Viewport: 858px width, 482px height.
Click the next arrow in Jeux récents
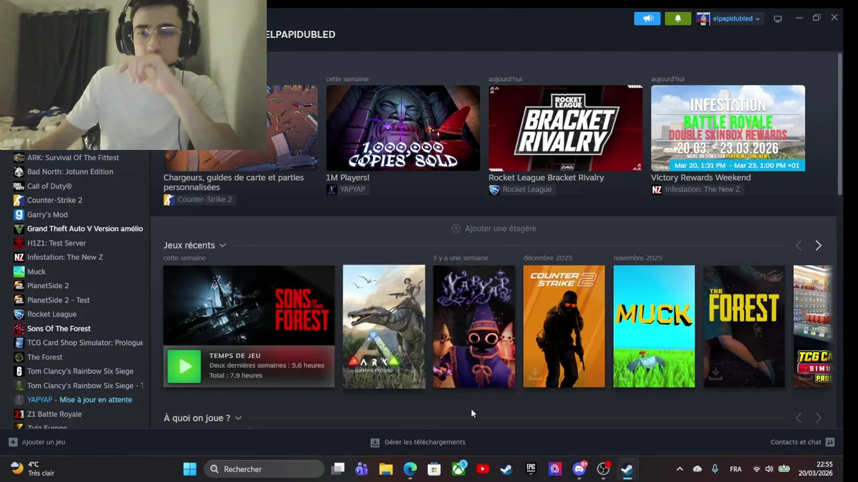click(x=818, y=246)
